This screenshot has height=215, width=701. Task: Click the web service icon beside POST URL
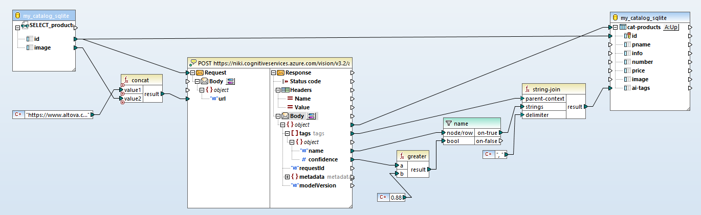coord(193,63)
